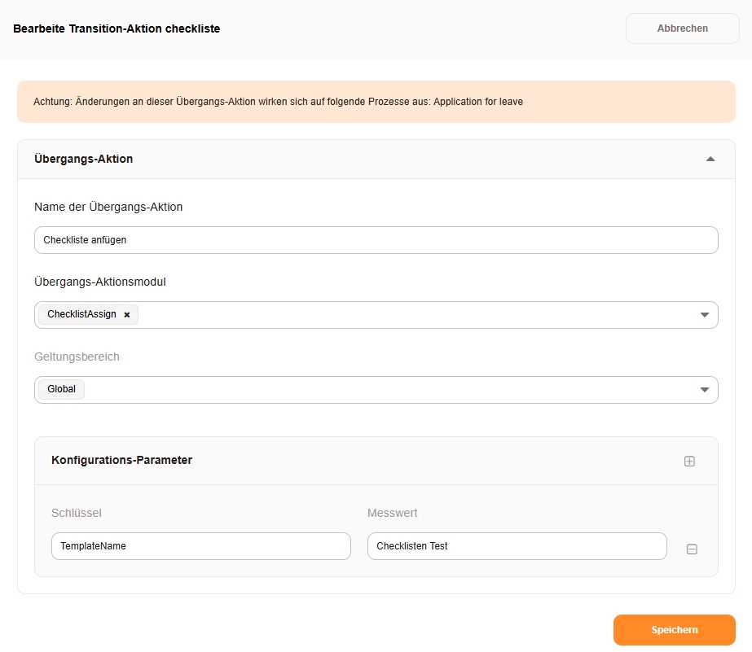Screen dimensions: 752x652
Task: Select the Checklisten Test value field
Action: pyautogui.click(x=517, y=546)
